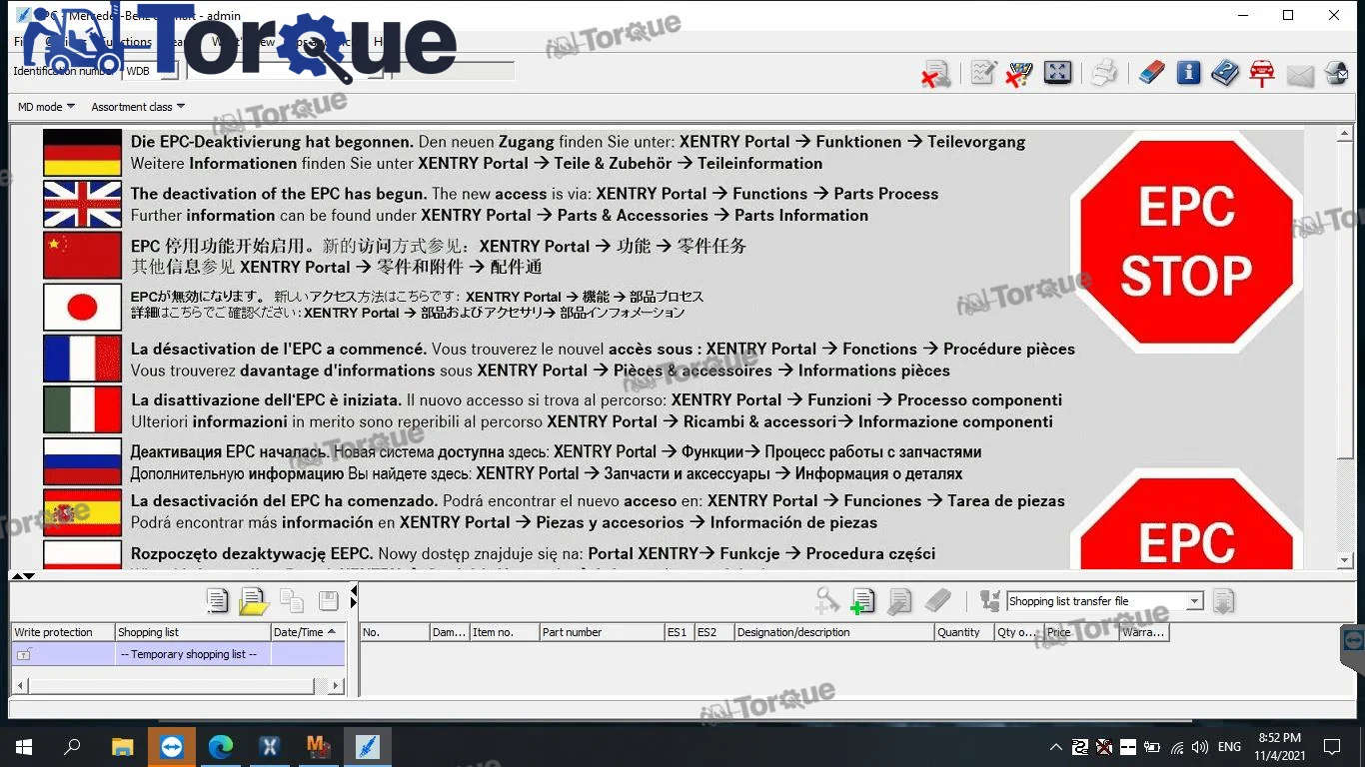This screenshot has height=767, width=1365.
Task: Click the copy shopping list icon
Action: click(292, 600)
